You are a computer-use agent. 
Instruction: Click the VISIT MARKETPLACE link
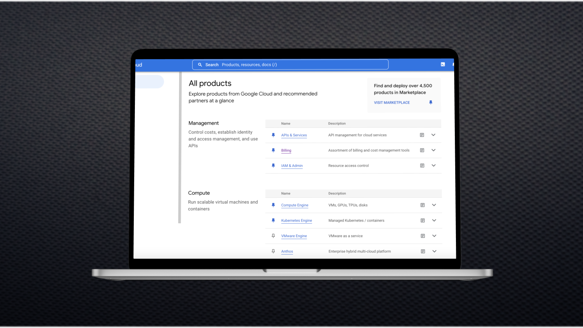[x=392, y=103]
